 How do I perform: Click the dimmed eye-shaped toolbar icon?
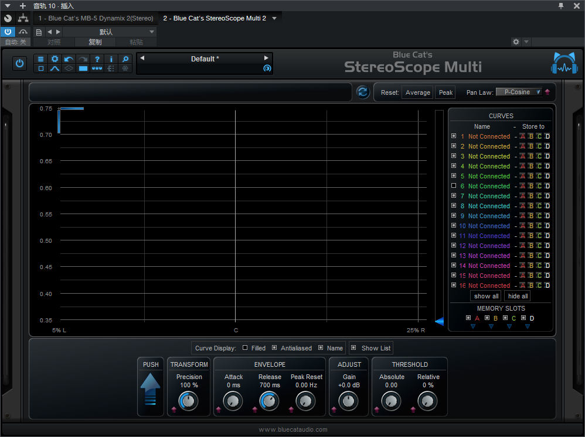click(69, 68)
